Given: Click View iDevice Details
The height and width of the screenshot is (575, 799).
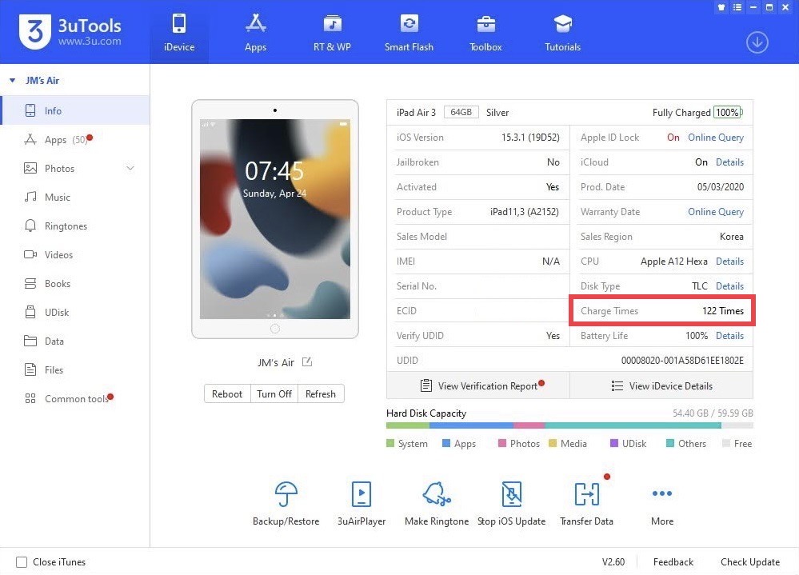Looking at the screenshot, I should coord(661,385).
